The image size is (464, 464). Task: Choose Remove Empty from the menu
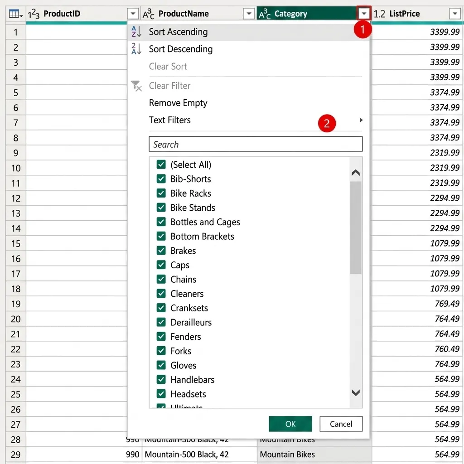[x=248, y=103]
